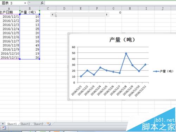This screenshot has width=176, height=132.
Task: Click the scrollbar control's right arrow
Action: pyautogui.click(x=107, y=15)
